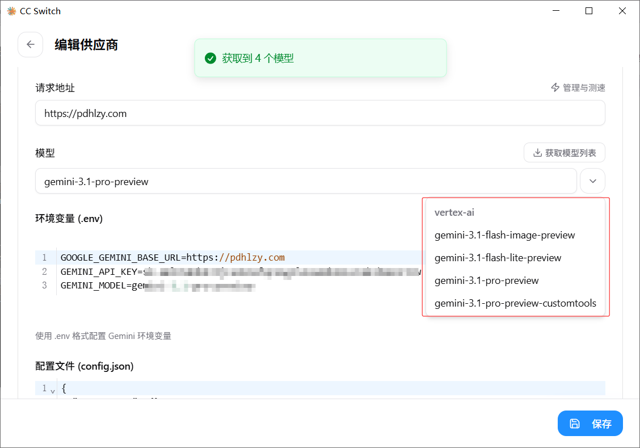Maximize the CC Switch window
The height and width of the screenshot is (448, 640).
(x=589, y=11)
